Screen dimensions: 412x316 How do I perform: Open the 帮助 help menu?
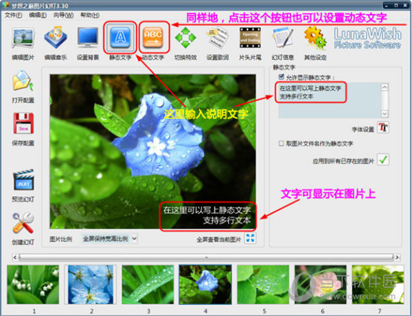(90, 15)
